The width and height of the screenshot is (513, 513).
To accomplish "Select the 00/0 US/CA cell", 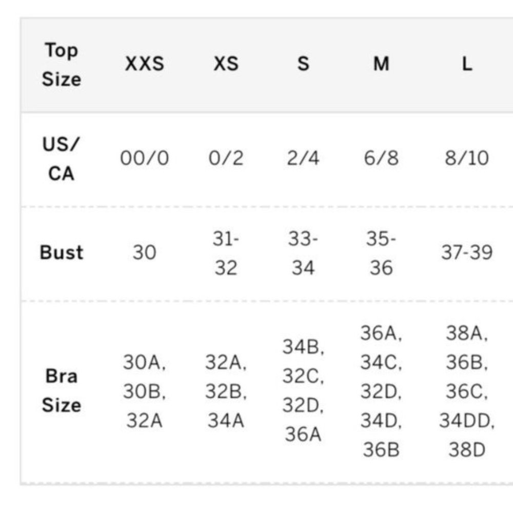I will pos(145,158).
